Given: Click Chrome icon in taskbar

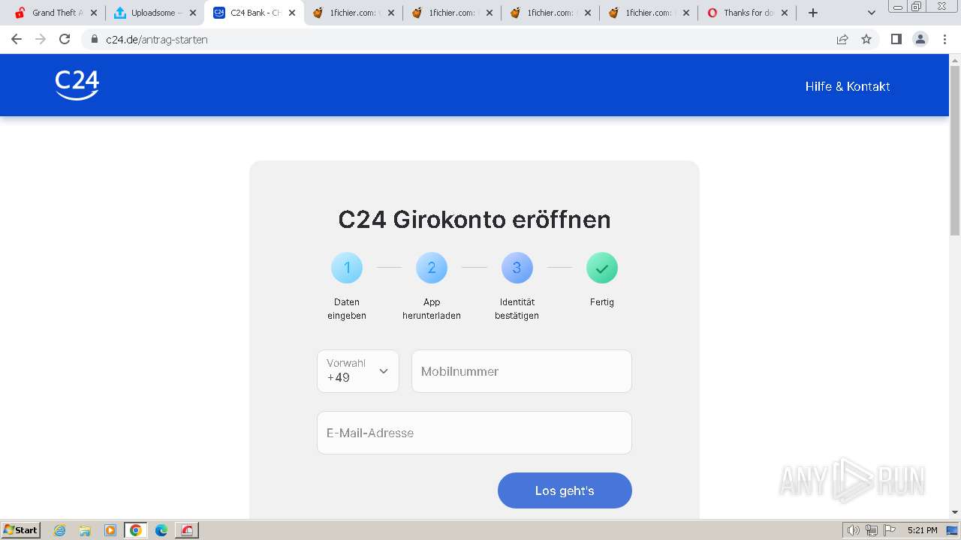Looking at the screenshot, I should pyautogui.click(x=136, y=530).
